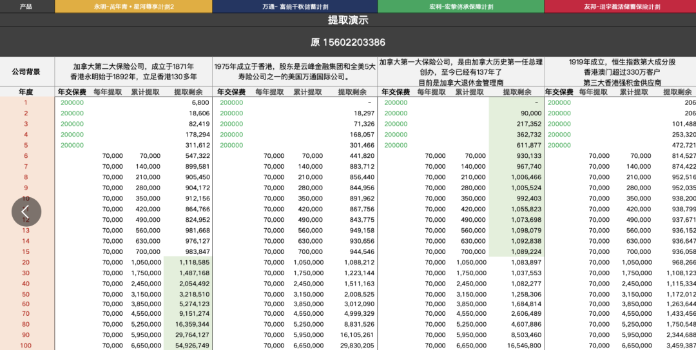Screen dimensions: 696x350
Task: Click the green 宏利-宏摯傳承 plan header
Action: click(x=460, y=6)
